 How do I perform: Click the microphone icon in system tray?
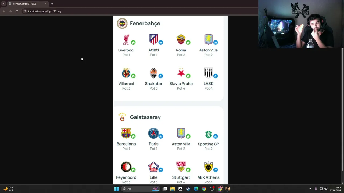tap(316, 189)
